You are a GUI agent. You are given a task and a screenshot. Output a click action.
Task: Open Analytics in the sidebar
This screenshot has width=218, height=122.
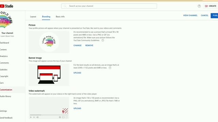4,56
